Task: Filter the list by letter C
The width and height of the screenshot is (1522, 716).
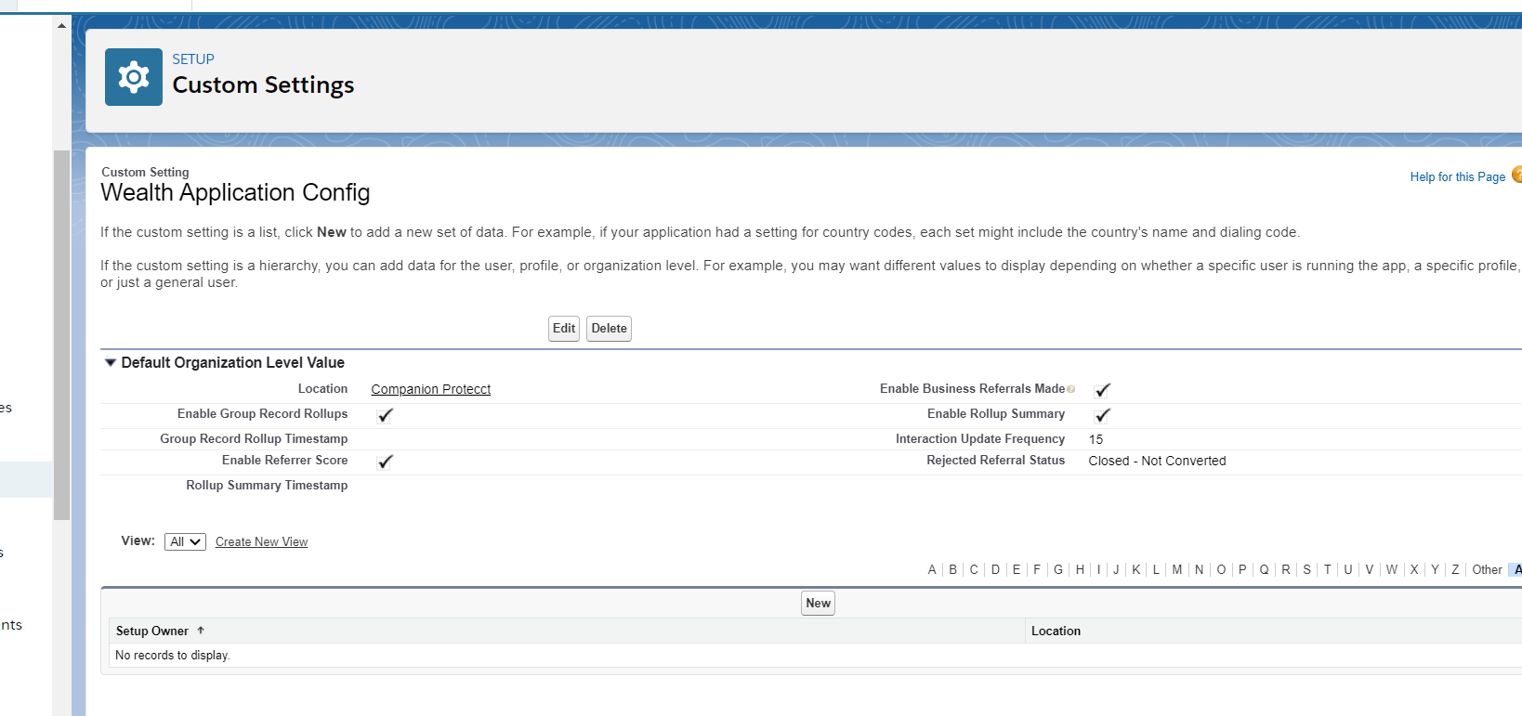Action: tap(974, 569)
